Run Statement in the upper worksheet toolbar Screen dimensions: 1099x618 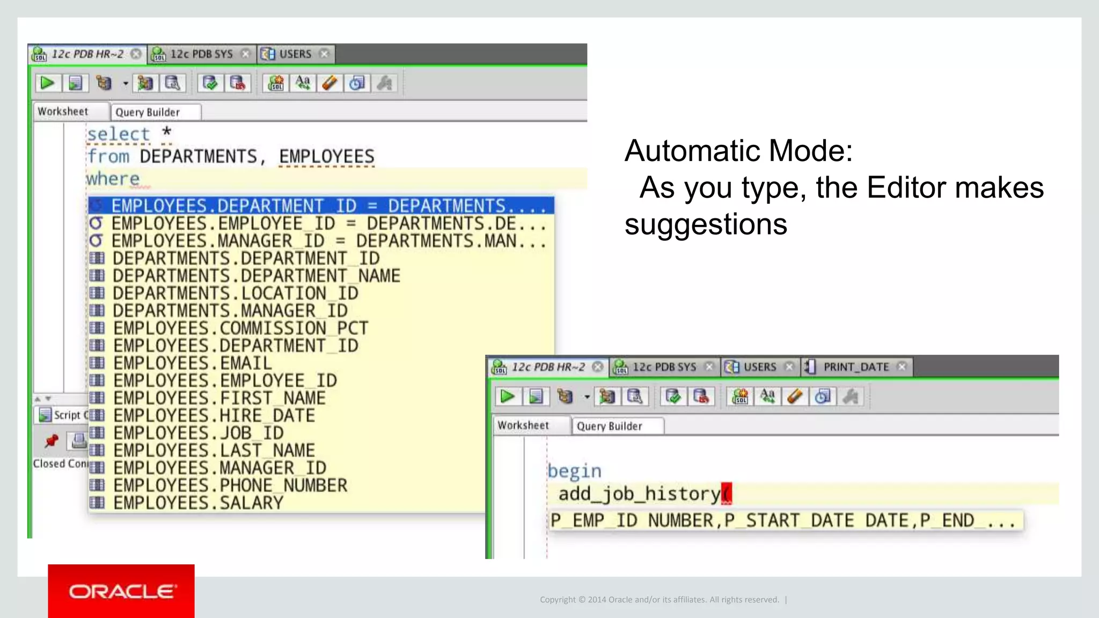coord(47,83)
